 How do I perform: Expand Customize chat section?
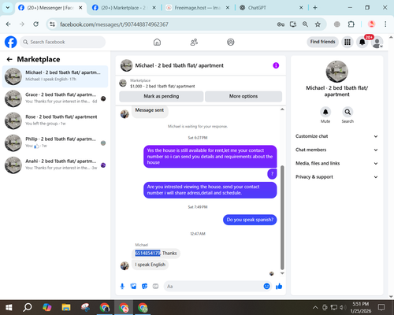coord(336,136)
